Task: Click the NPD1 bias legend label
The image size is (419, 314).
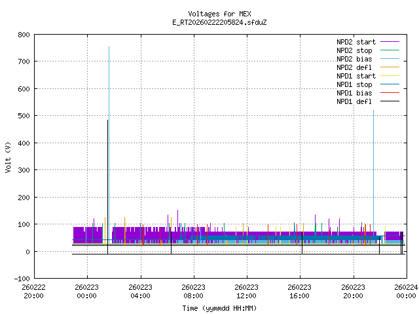Action: [x=354, y=92]
